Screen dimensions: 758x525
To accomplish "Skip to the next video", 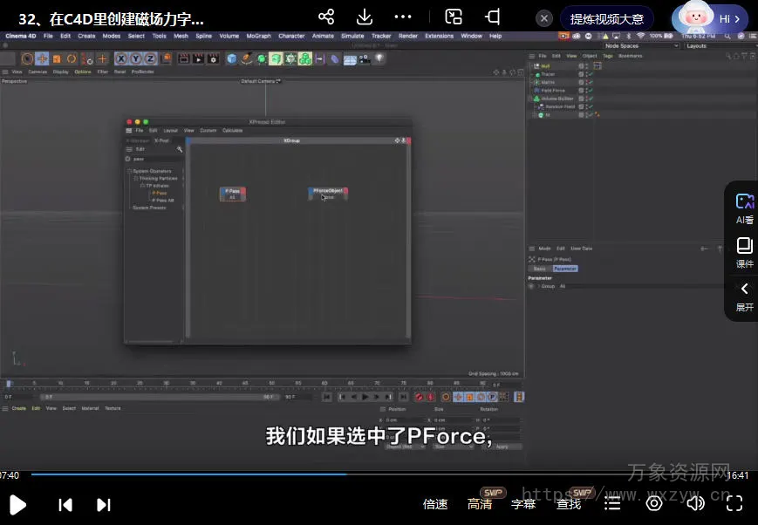I will 104,504.
